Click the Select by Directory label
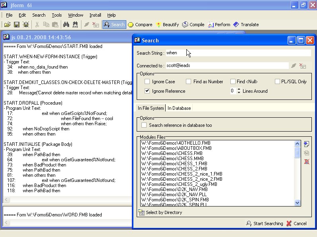 coord(164,212)
